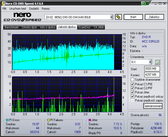
Task: Switch to the TA Jitter tab
Action: [99, 27]
